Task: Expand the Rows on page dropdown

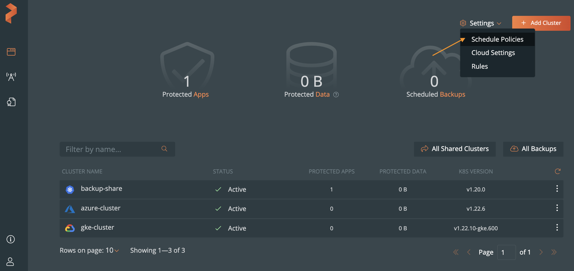Action: point(112,250)
